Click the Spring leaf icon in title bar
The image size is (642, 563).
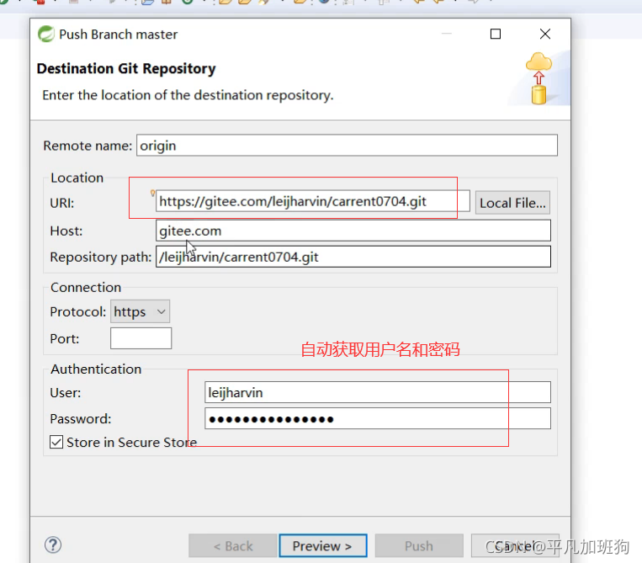click(45, 34)
